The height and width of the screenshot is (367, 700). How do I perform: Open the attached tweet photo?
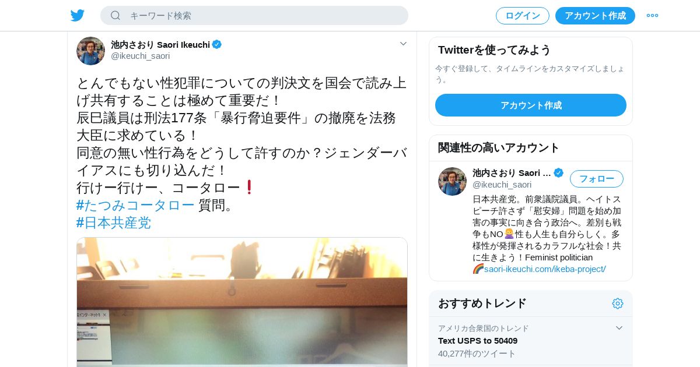242,302
